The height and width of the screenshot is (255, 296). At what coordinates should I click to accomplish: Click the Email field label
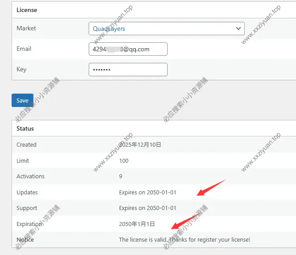coord(24,49)
